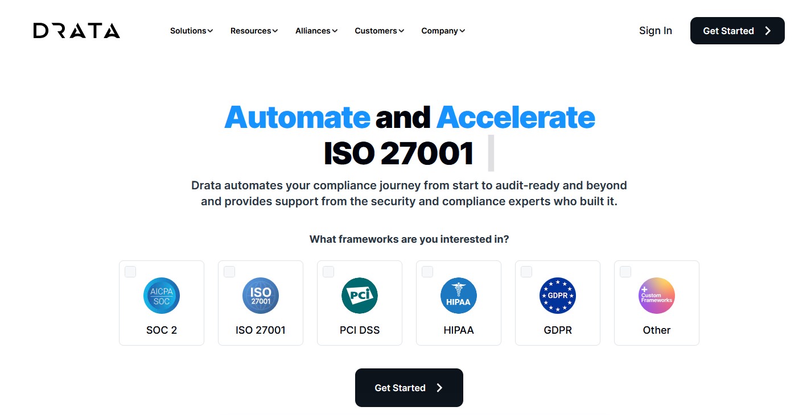Click the ISO 27001 badge icon
This screenshot has width=811, height=415.
tap(261, 296)
